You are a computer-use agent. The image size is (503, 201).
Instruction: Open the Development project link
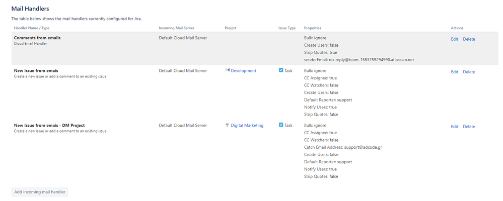point(243,71)
